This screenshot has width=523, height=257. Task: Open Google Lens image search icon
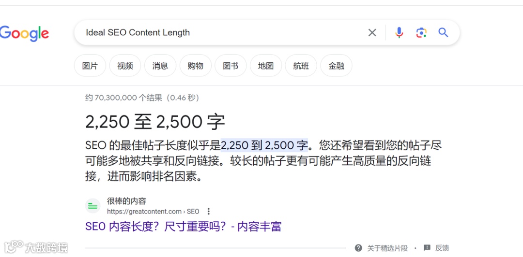[421, 33]
